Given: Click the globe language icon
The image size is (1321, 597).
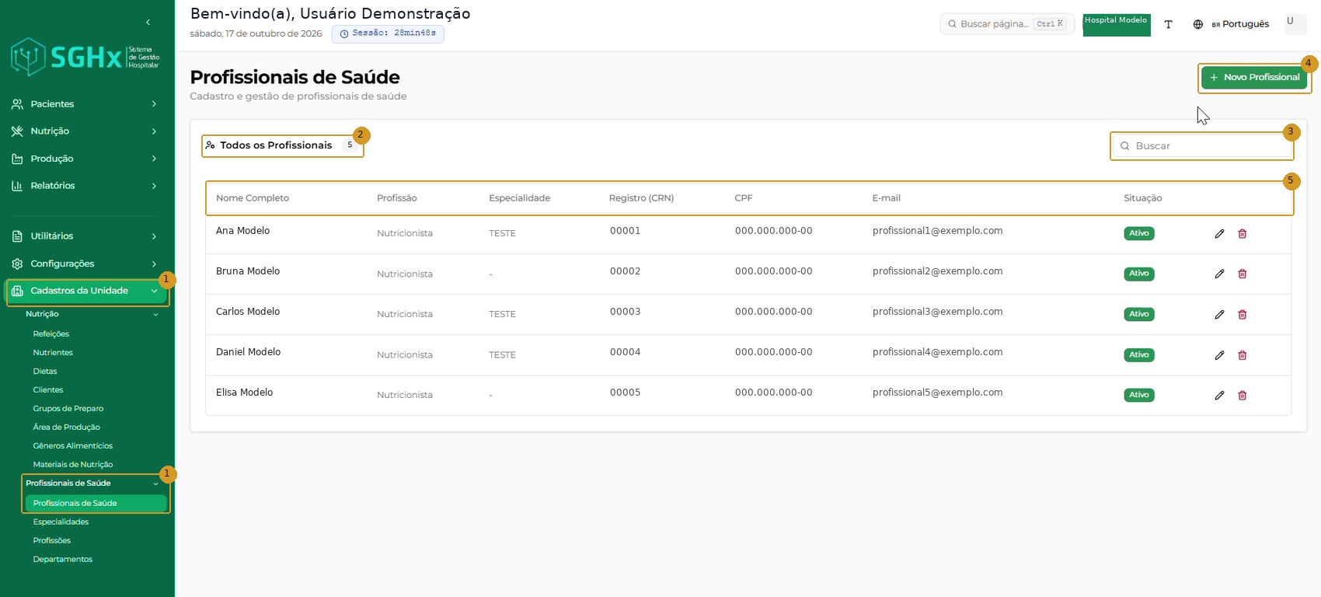Looking at the screenshot, I should pyautogui.click(x=1198, y=24).
